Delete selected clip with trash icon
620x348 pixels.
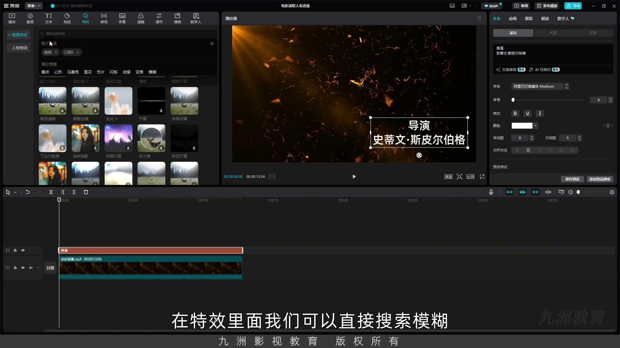coord(86,192)
